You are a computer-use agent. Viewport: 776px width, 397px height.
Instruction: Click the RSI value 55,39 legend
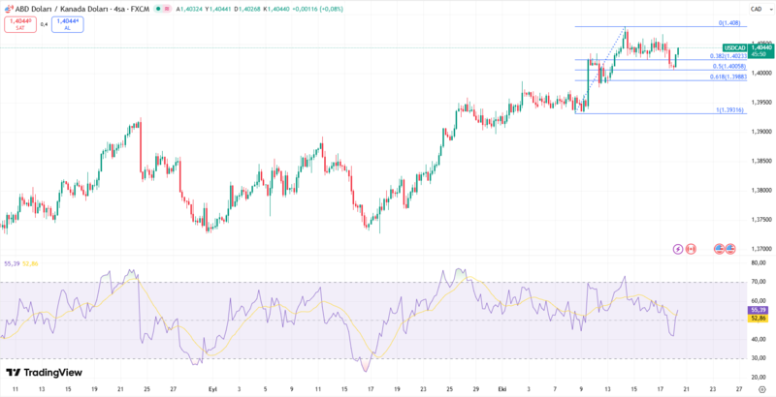click(13, 263)
